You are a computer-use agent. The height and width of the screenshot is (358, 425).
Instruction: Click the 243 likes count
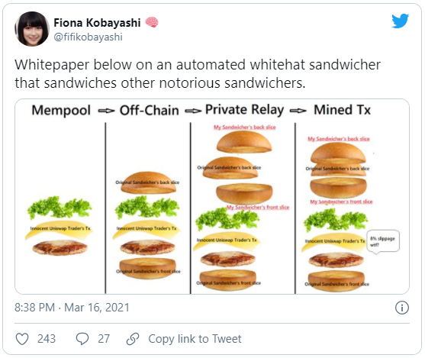point(47,339)
